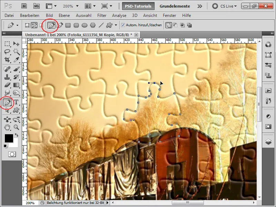The height and width of the screenshot is (207, 276).
Task: Select the Clone Stamp tool
Action: 7,77
